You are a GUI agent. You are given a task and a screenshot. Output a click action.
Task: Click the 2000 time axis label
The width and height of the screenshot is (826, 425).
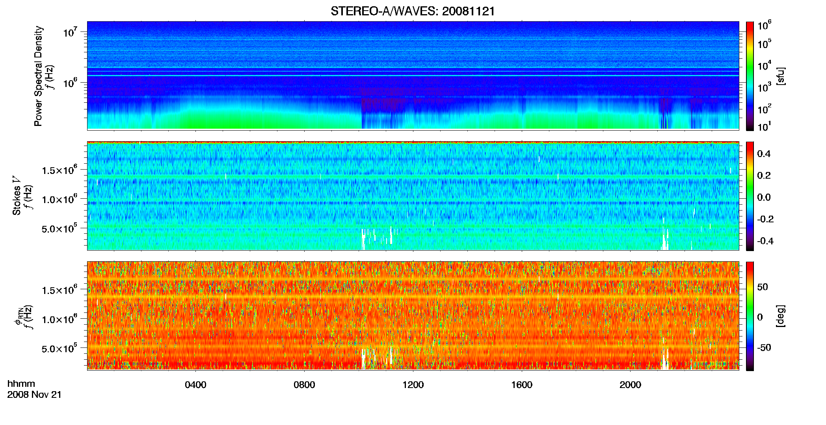(630, 384)
